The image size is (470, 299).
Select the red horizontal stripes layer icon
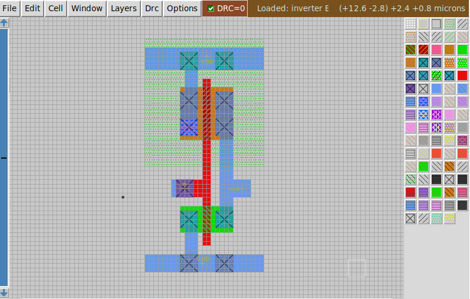410,192
